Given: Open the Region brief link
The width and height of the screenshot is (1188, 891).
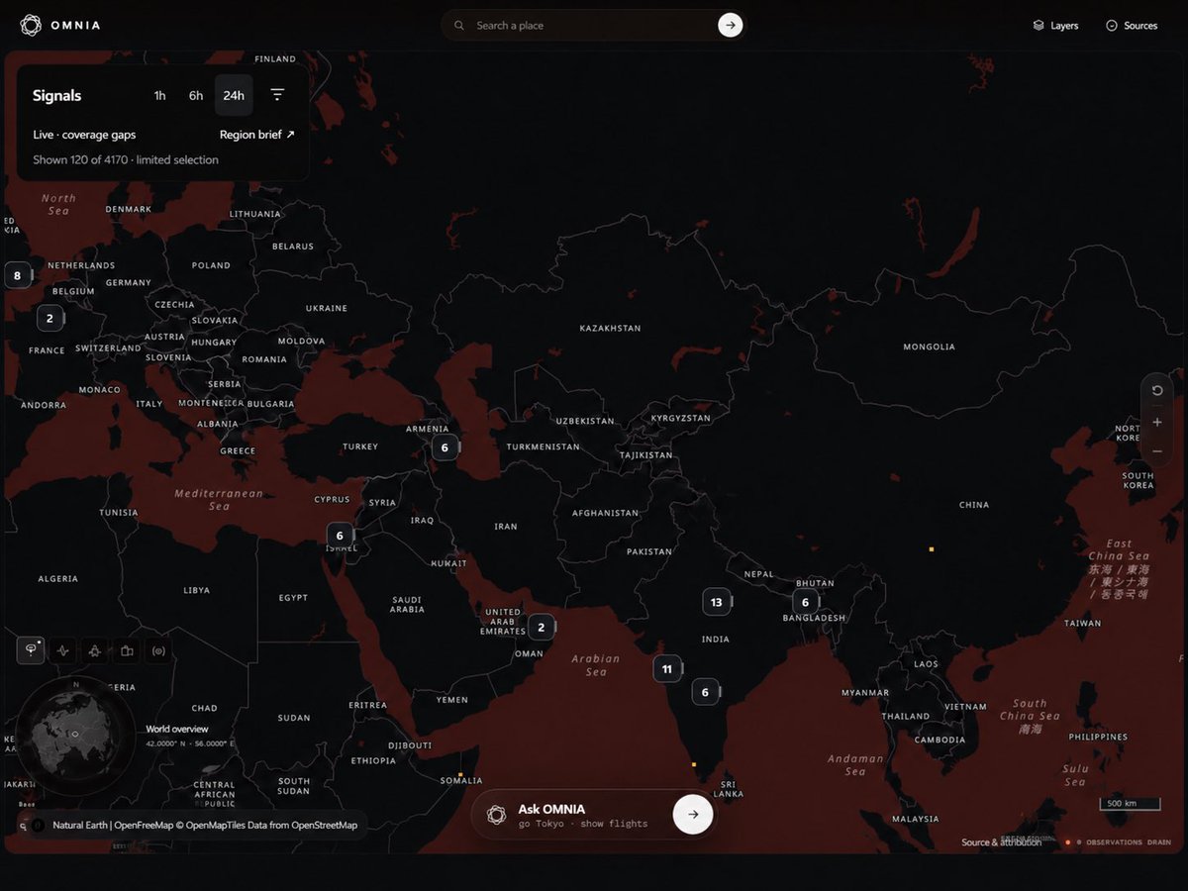Looking at the screenshot, I should click(257, 135).
